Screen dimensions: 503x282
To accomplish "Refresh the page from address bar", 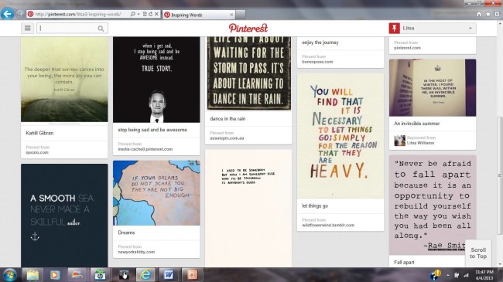I will pyautogui.click(x=150, y=14).
